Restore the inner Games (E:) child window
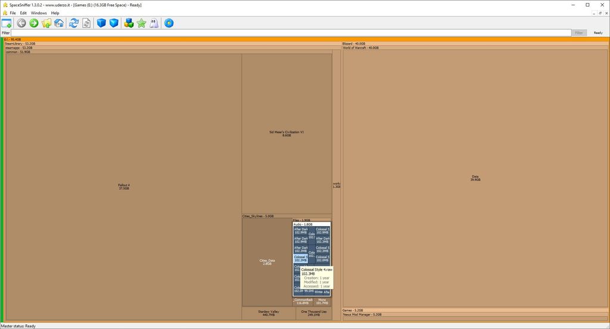 pyautogui.click(x=600, y=13)
